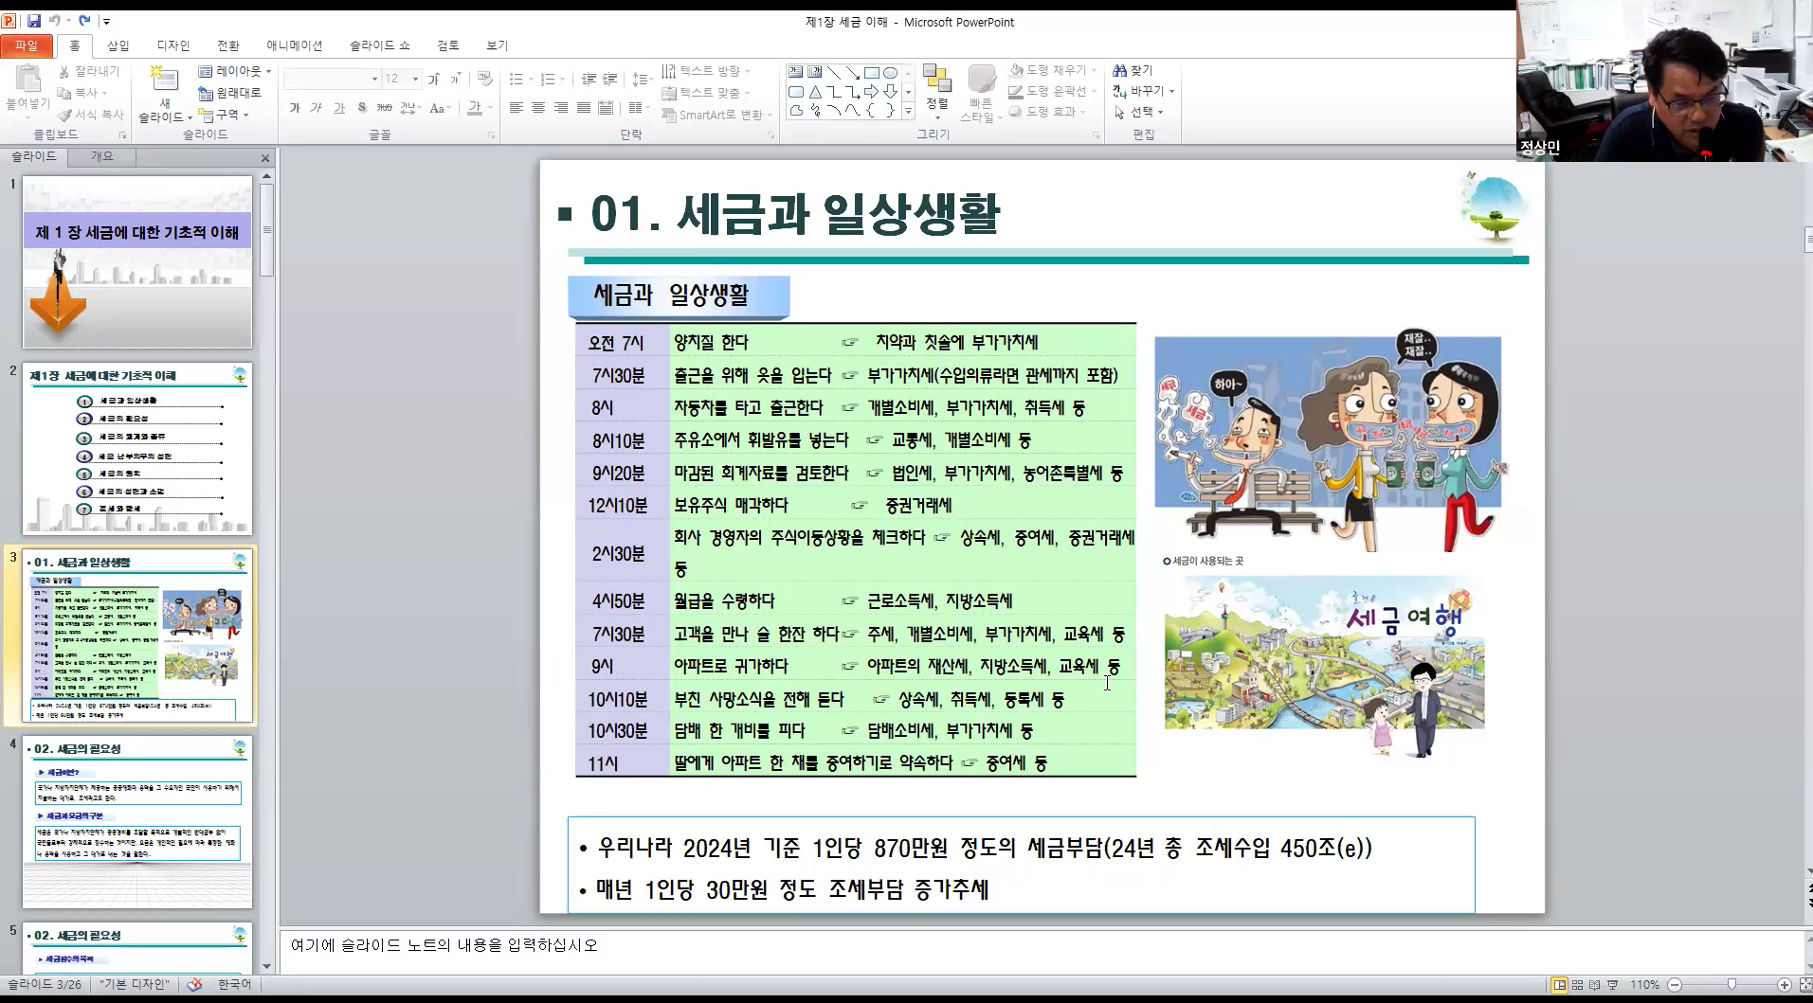
Task: Switch to the Outline (개요) pane tab
Action: [x=101, y=156]
